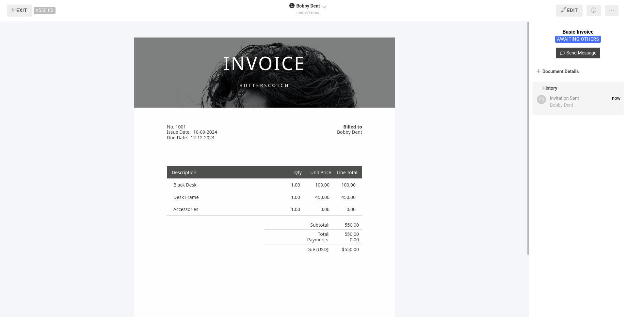Click the Desk Frame line item
Image resolution: width=627 pixels, height=317 pixels.
coord(186,197)
